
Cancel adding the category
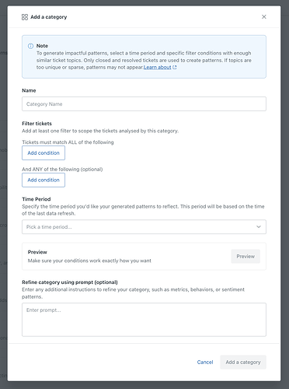[205, 363]
